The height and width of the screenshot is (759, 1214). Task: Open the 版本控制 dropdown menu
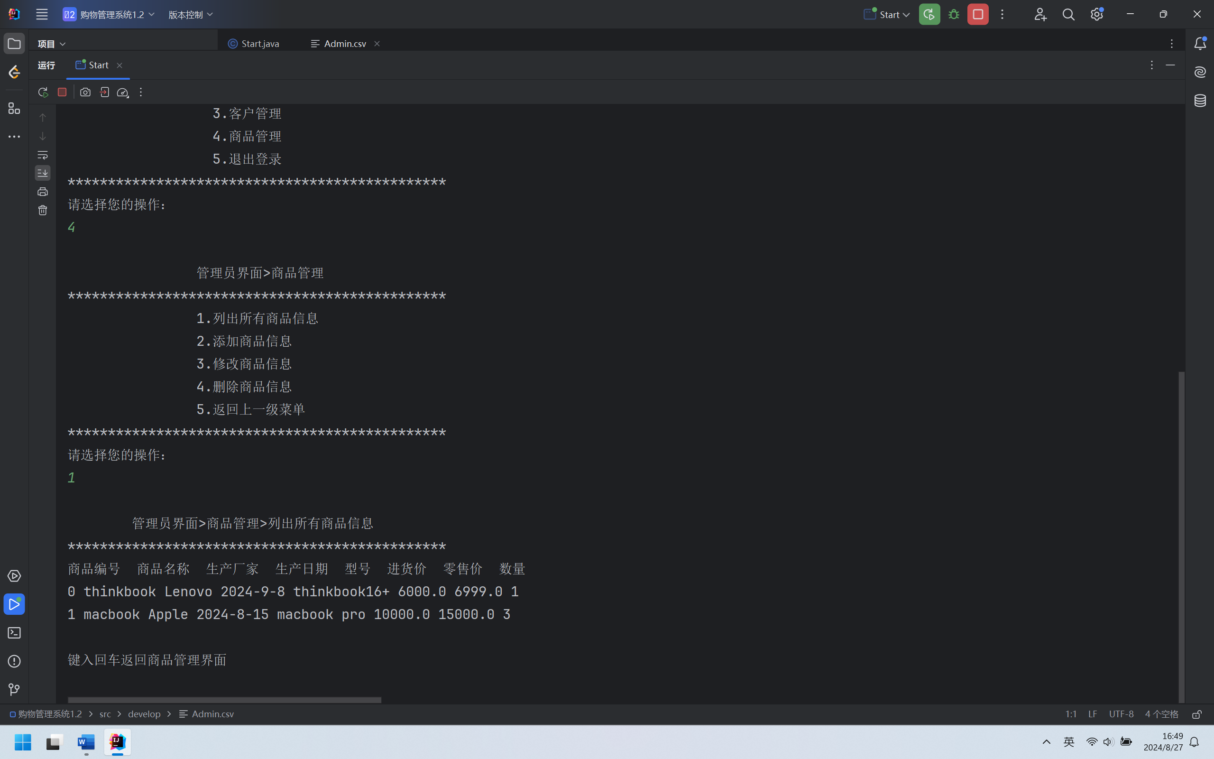pyautogui.click(x=190, y=15)
